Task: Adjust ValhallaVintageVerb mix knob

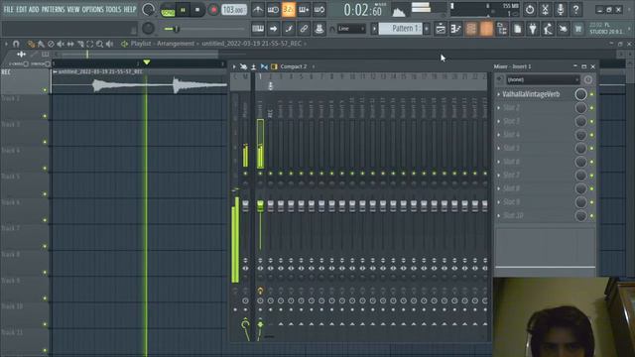Action: pos(580,94)
